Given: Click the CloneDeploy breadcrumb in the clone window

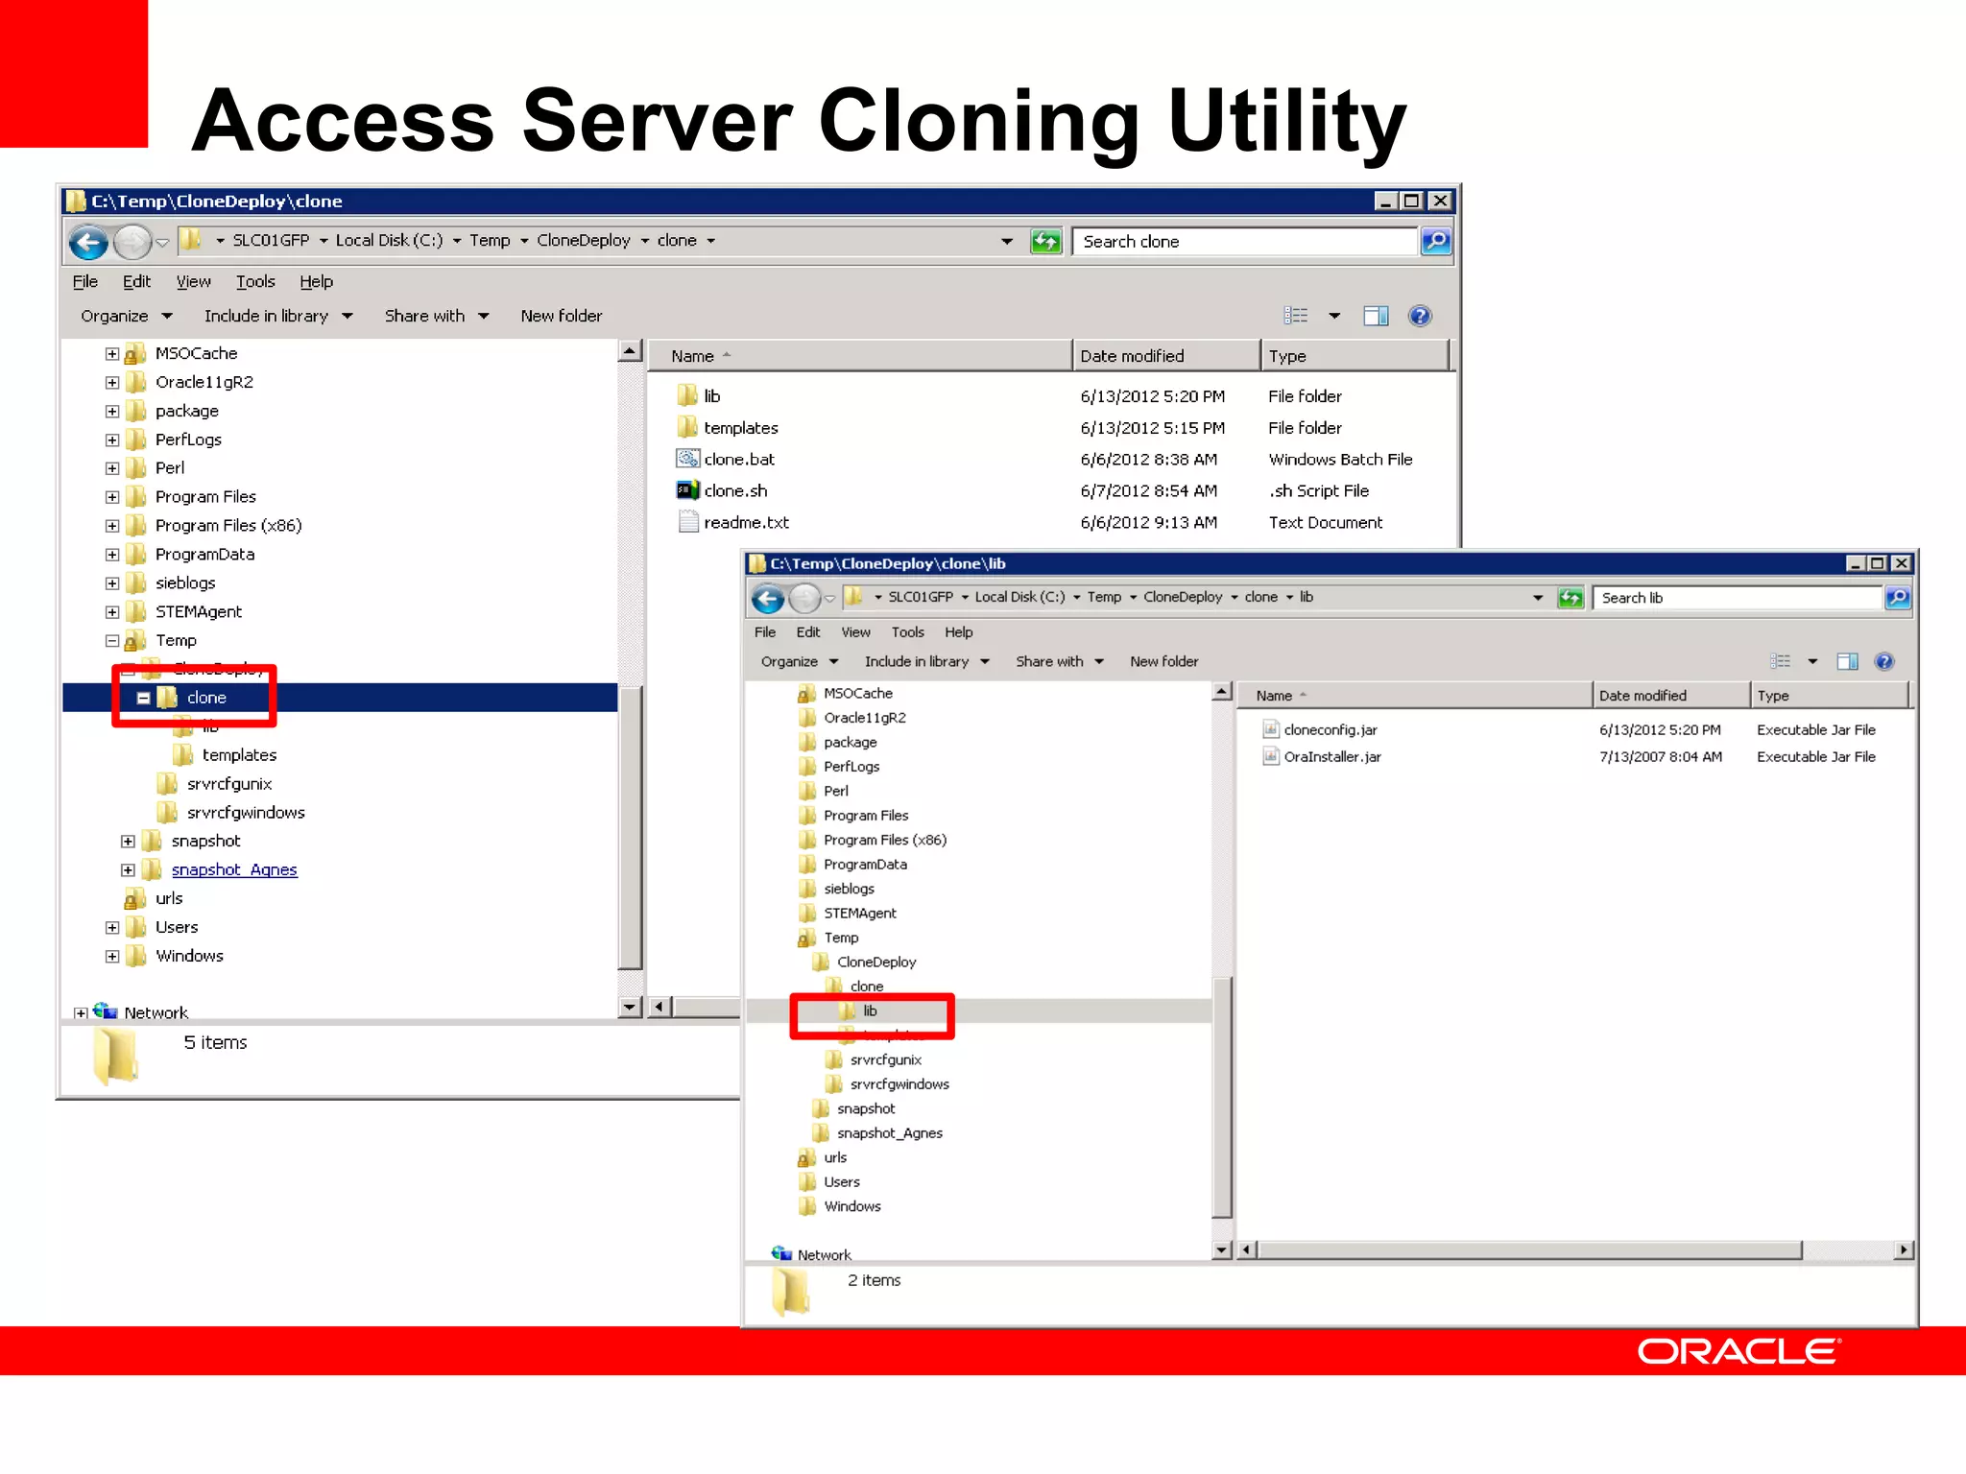Looking at the screenshot, I should coord(583,240).
